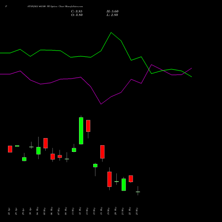Select the 25 May date label
Screen dimensions: 222x222
pos(137,211)
